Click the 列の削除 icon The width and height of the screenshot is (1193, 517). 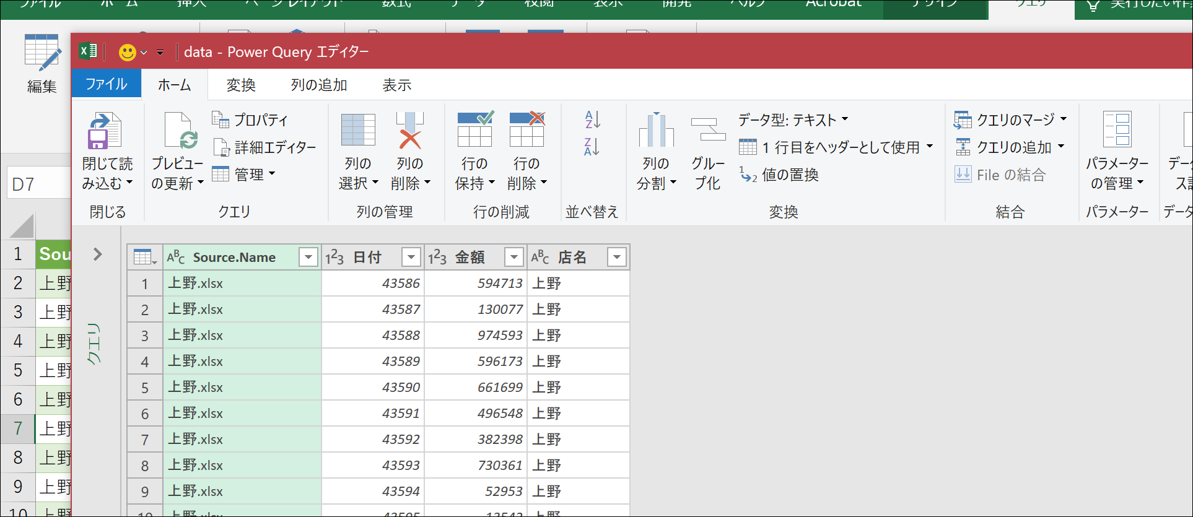(410, 130)
